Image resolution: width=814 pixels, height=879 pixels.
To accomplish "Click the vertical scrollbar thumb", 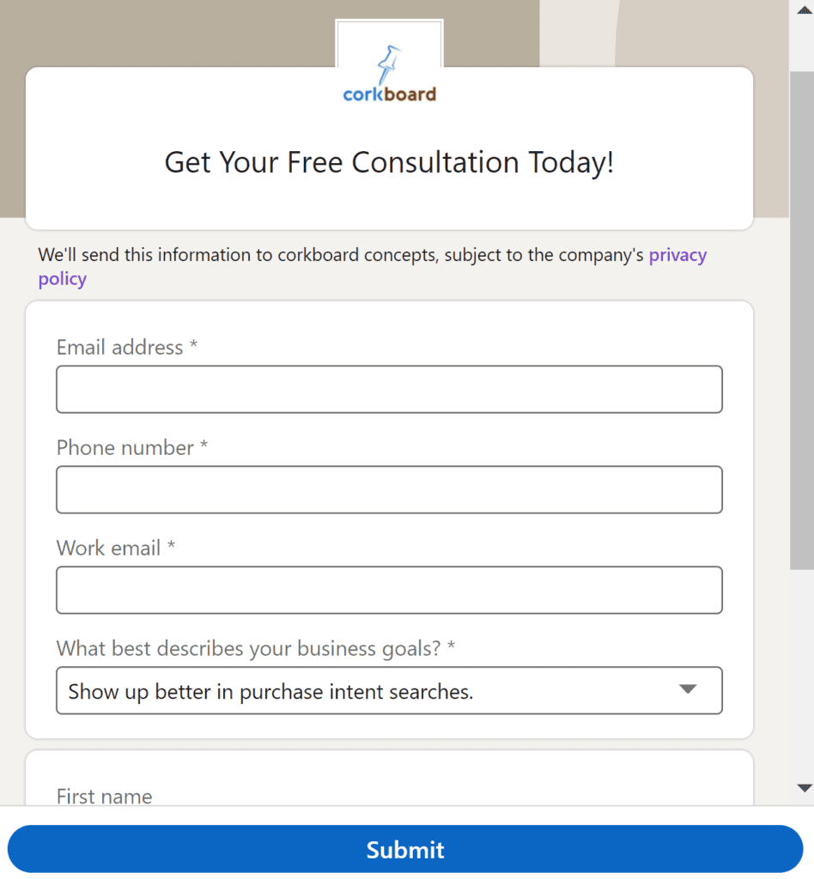I will pos(801,318).
